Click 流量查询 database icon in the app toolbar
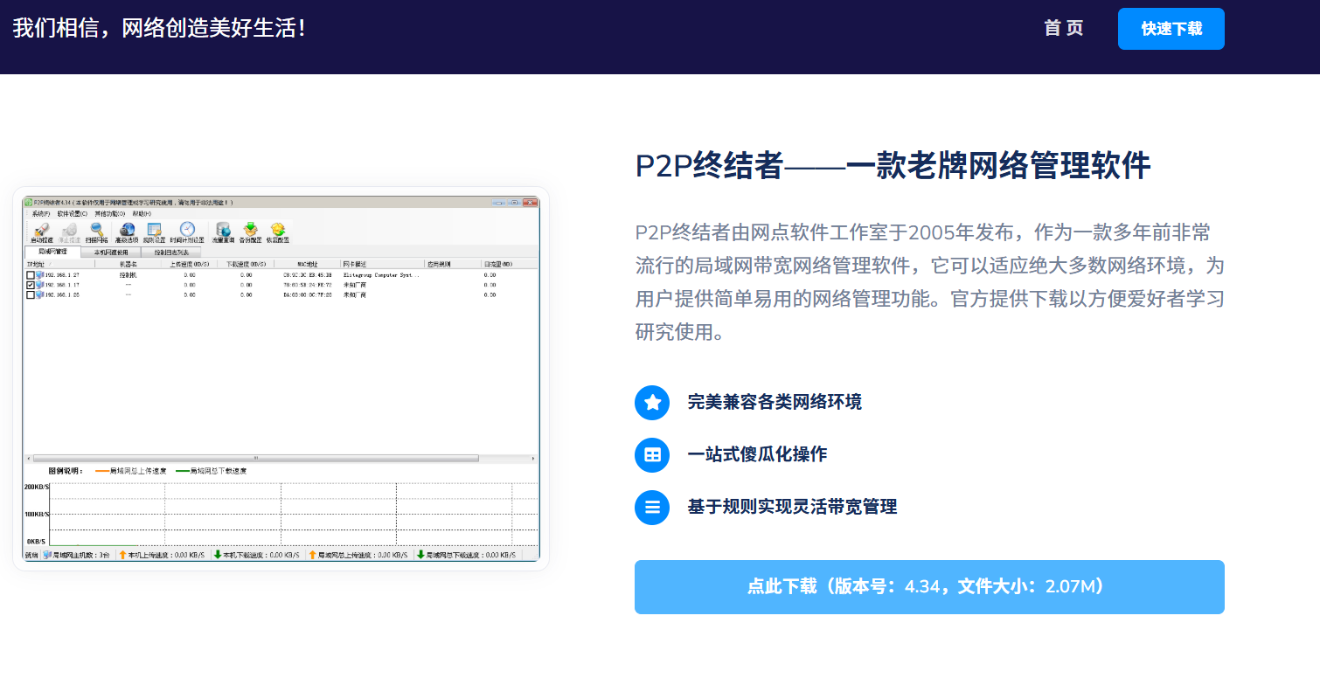Viewport: 1320px width, 678px height. 224,230
